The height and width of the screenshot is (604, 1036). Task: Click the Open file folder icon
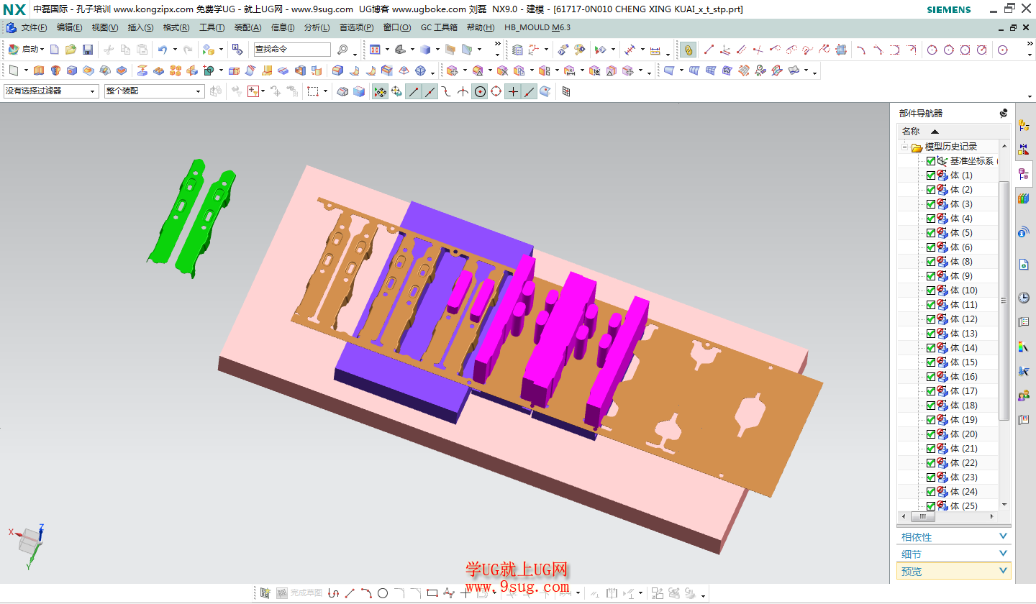pyautogui.click(x=71, y=49)
